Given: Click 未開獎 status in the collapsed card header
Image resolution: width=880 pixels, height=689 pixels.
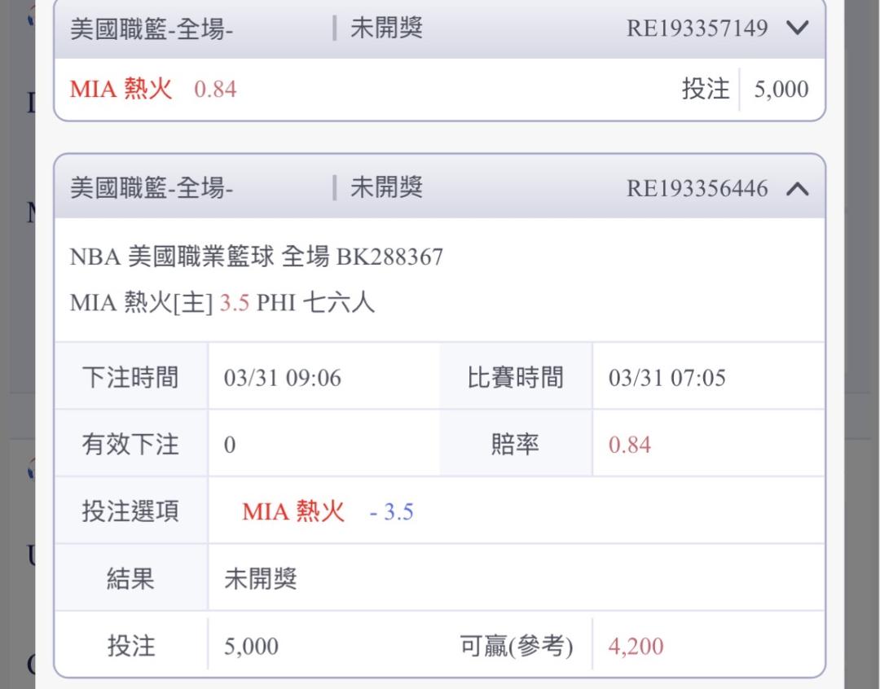Looking at the screenshot, I should (386, 29).
